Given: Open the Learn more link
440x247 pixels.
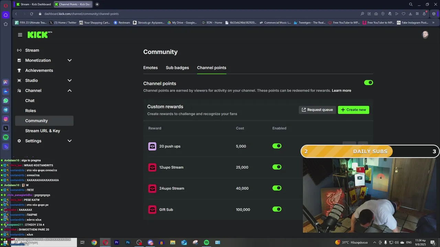Looking at the screenshot, I should [x=341, y=91].
